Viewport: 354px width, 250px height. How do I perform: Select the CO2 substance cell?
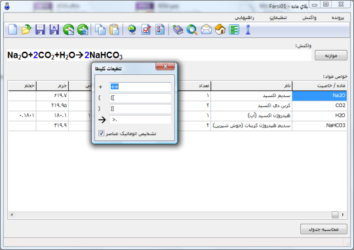pyautogui.click(x=319, y=106)
